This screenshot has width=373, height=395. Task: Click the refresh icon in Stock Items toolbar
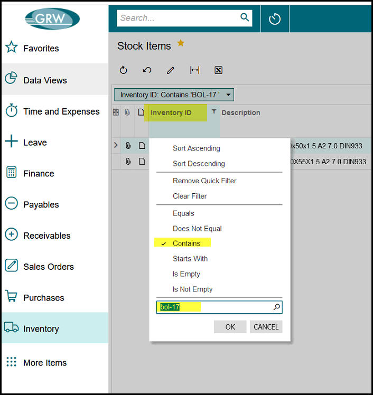point(124,70)
